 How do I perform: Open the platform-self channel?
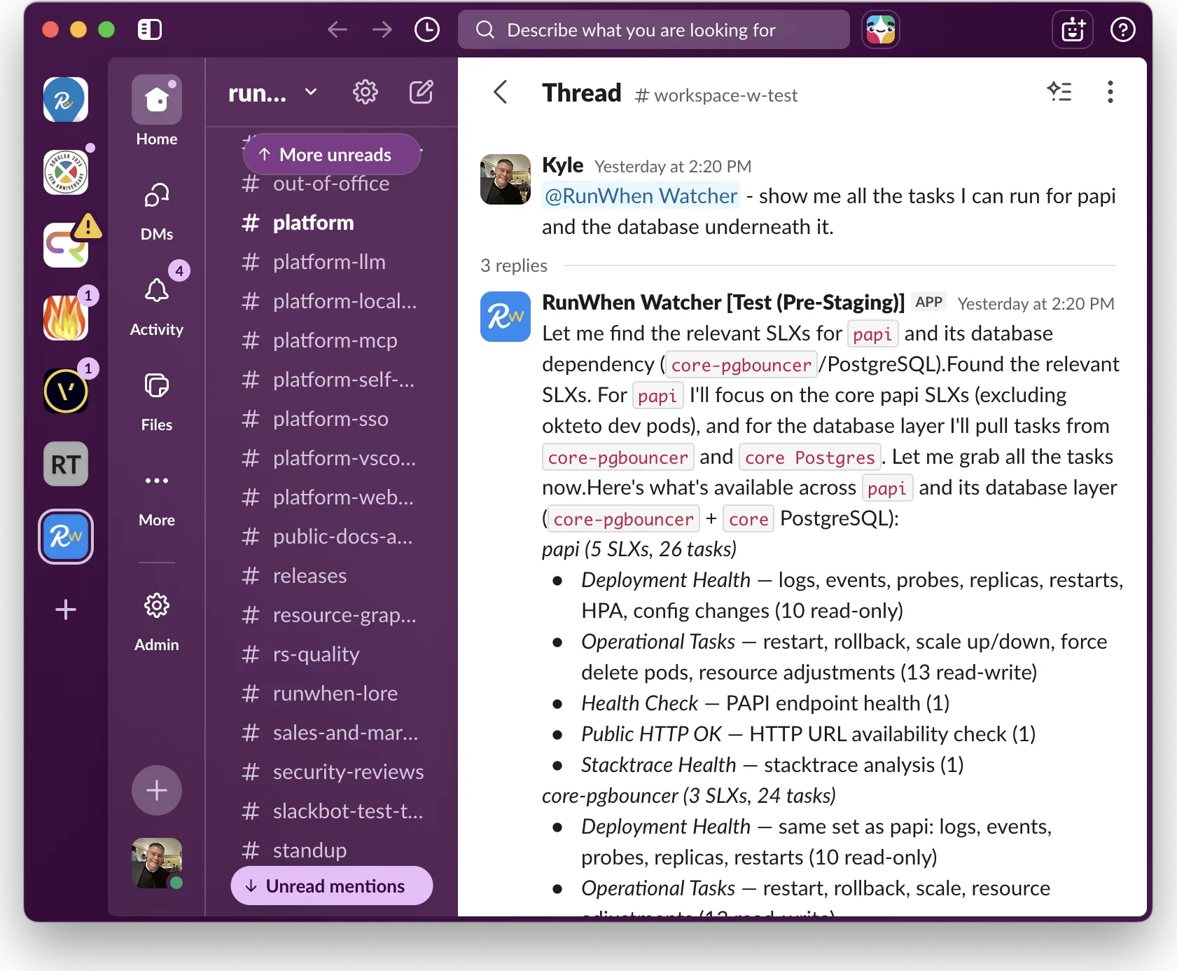pyautogui.click(x=332, y=380)
